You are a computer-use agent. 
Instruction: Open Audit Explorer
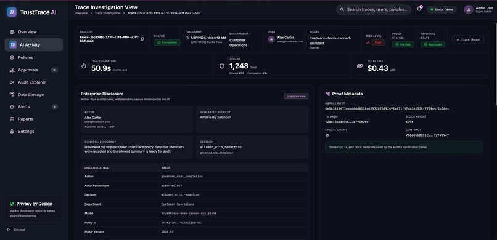pyautogui.click(x=33, y=82)
